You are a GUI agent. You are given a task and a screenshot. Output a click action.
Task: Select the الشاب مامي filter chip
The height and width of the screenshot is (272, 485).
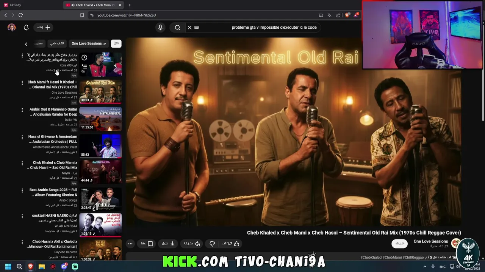click(x=57, y=43)
